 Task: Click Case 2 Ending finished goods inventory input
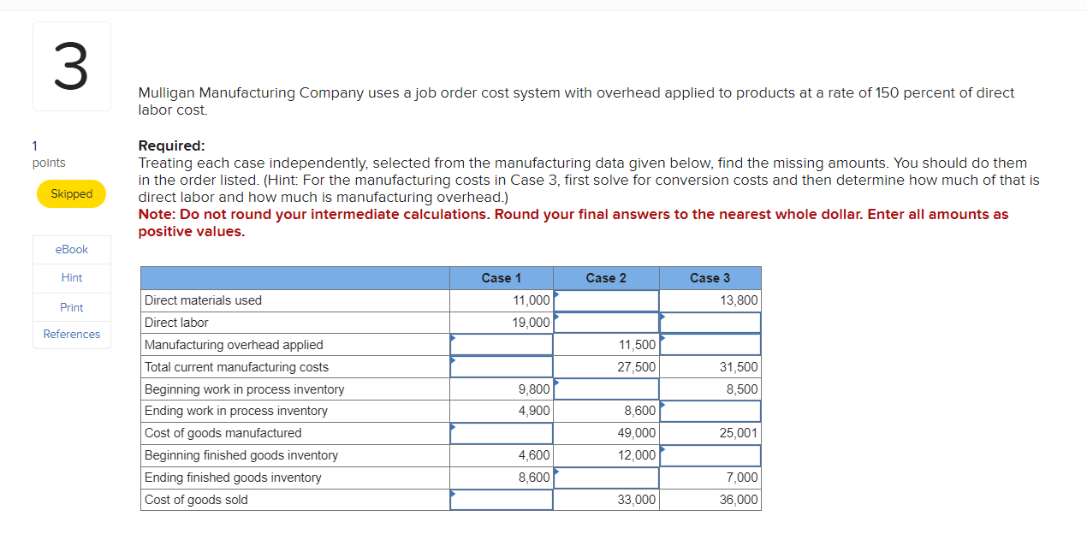[x=607, y=478]
